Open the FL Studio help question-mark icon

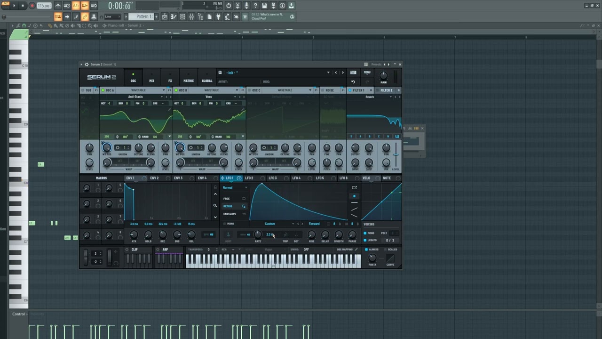[255, 6]
